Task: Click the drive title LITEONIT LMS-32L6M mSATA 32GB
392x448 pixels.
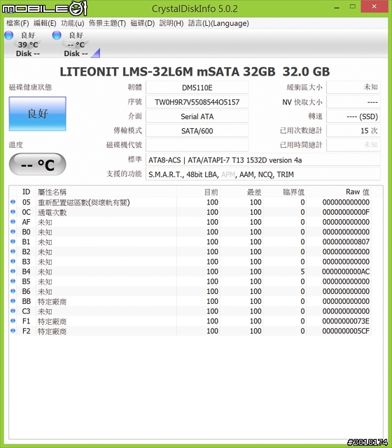Action: tap(167, 71)
